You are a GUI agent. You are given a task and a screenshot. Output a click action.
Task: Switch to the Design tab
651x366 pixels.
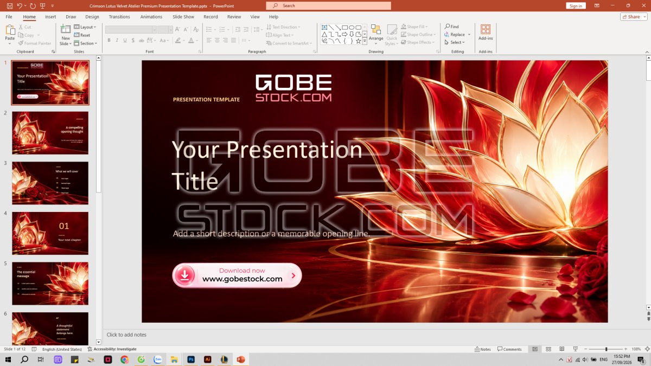(92, 17)
